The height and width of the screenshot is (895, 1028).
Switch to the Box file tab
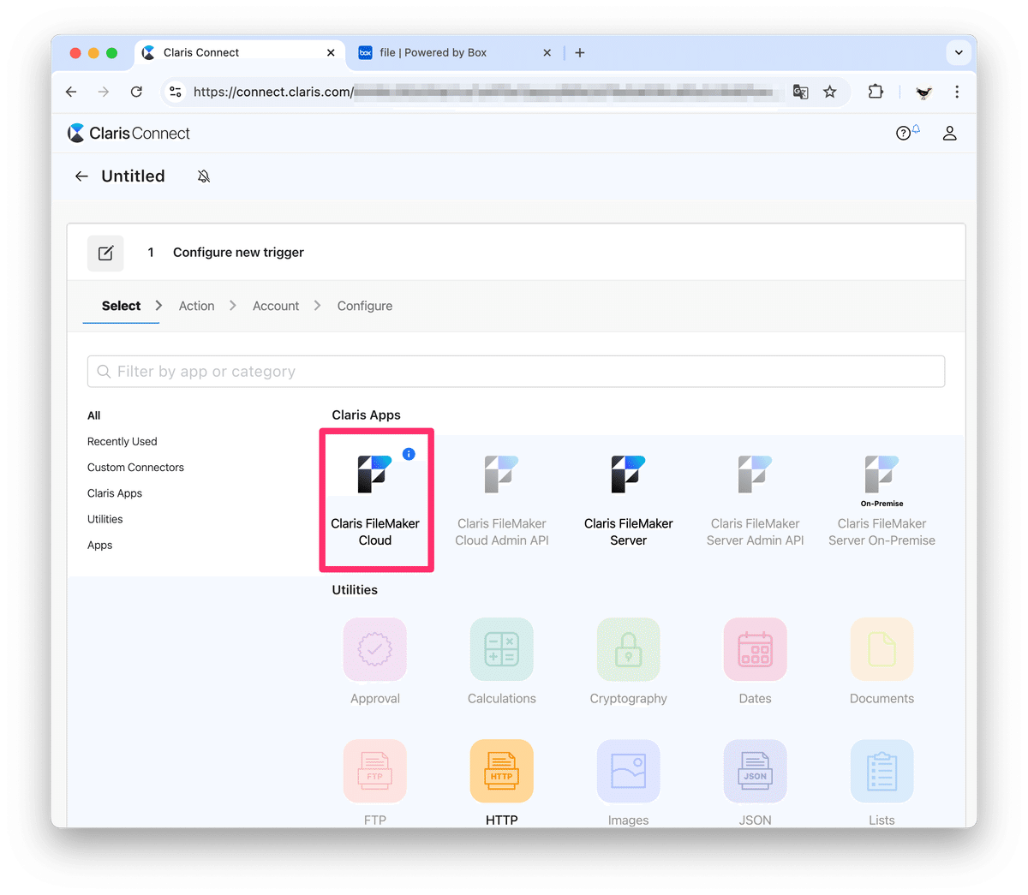tap(445, 52)
